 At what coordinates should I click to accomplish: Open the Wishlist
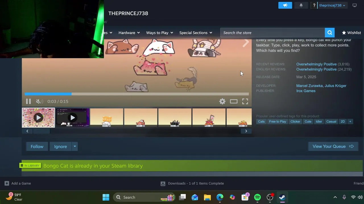coord(351,33)
